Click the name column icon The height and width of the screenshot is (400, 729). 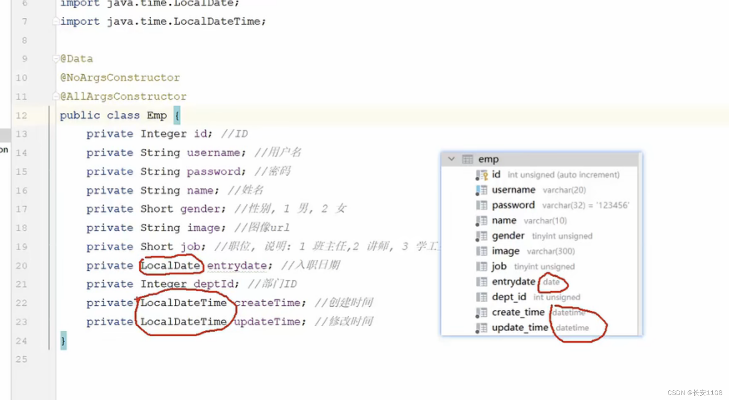pos(482,221)
